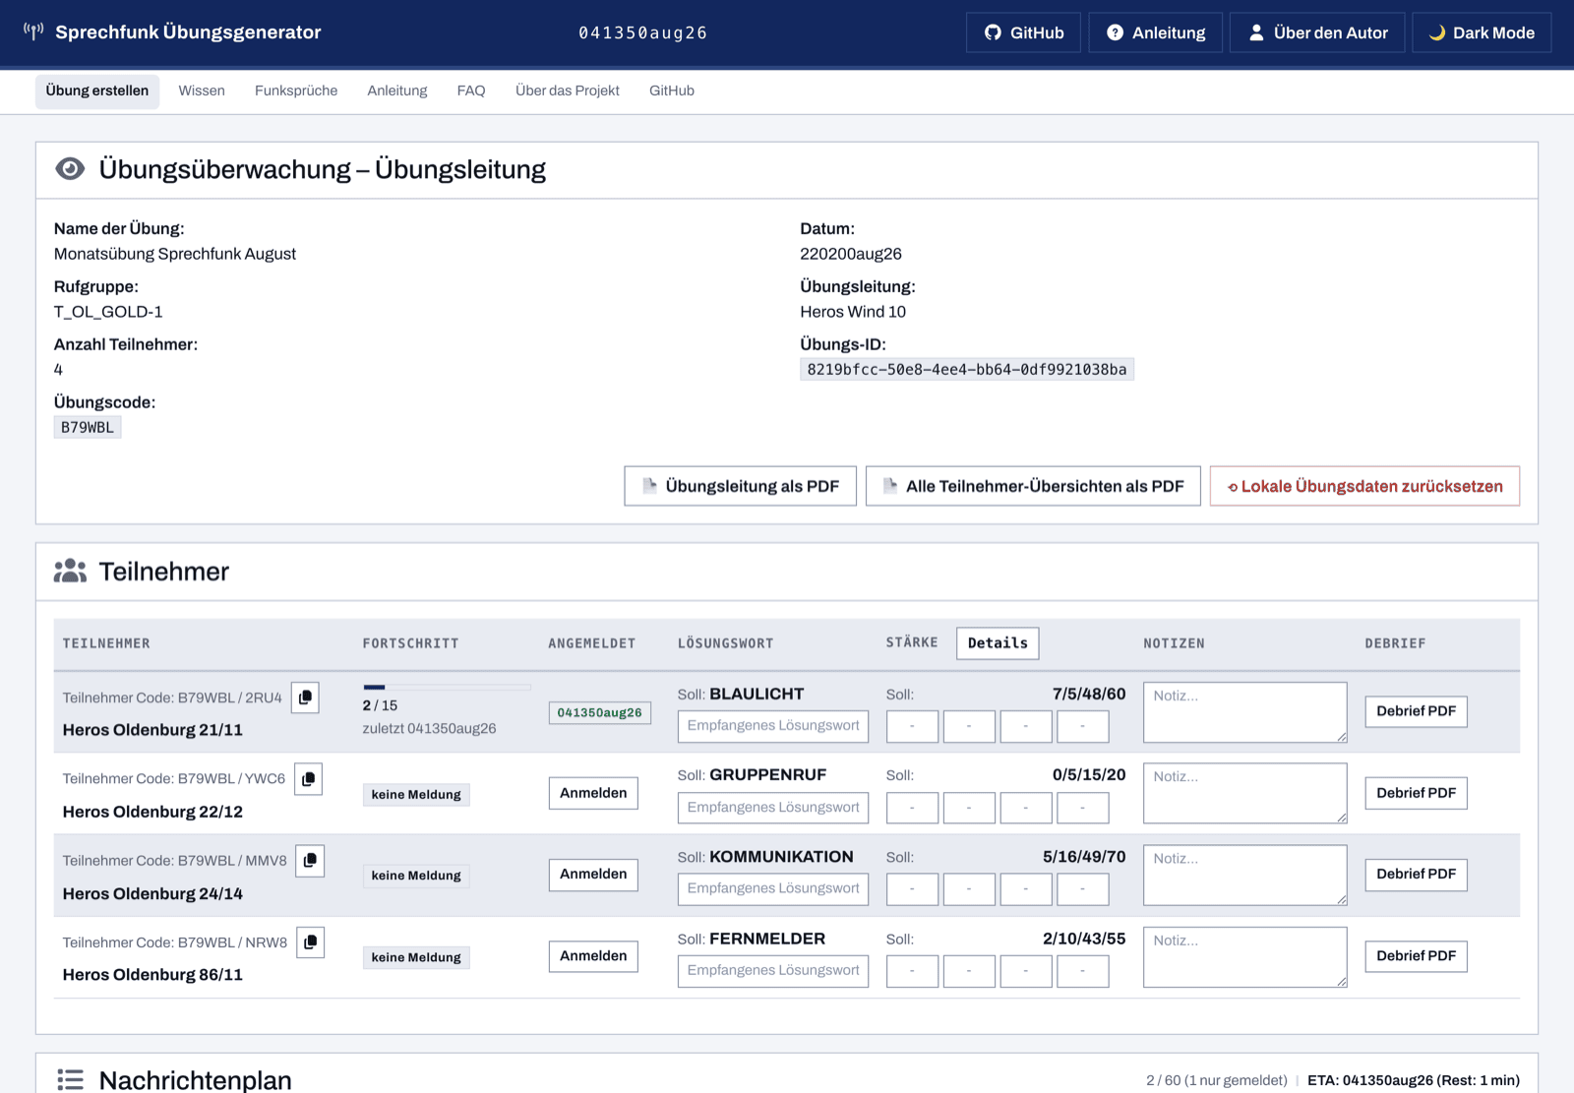Click the list icon beside Nachrichtenplan heading
Viewport: 1574px width, 1093px height.
[70, 1079]
